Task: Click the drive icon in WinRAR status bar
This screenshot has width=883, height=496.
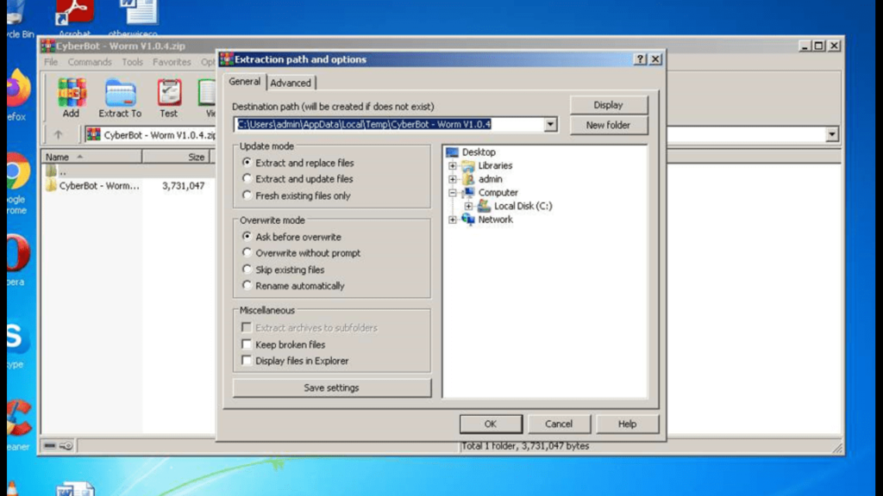Action: (49, 446)
